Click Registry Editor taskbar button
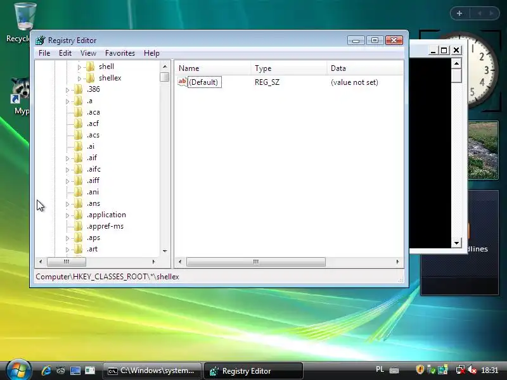This screenshot has height=380, width=507. (x=253, y=370)
